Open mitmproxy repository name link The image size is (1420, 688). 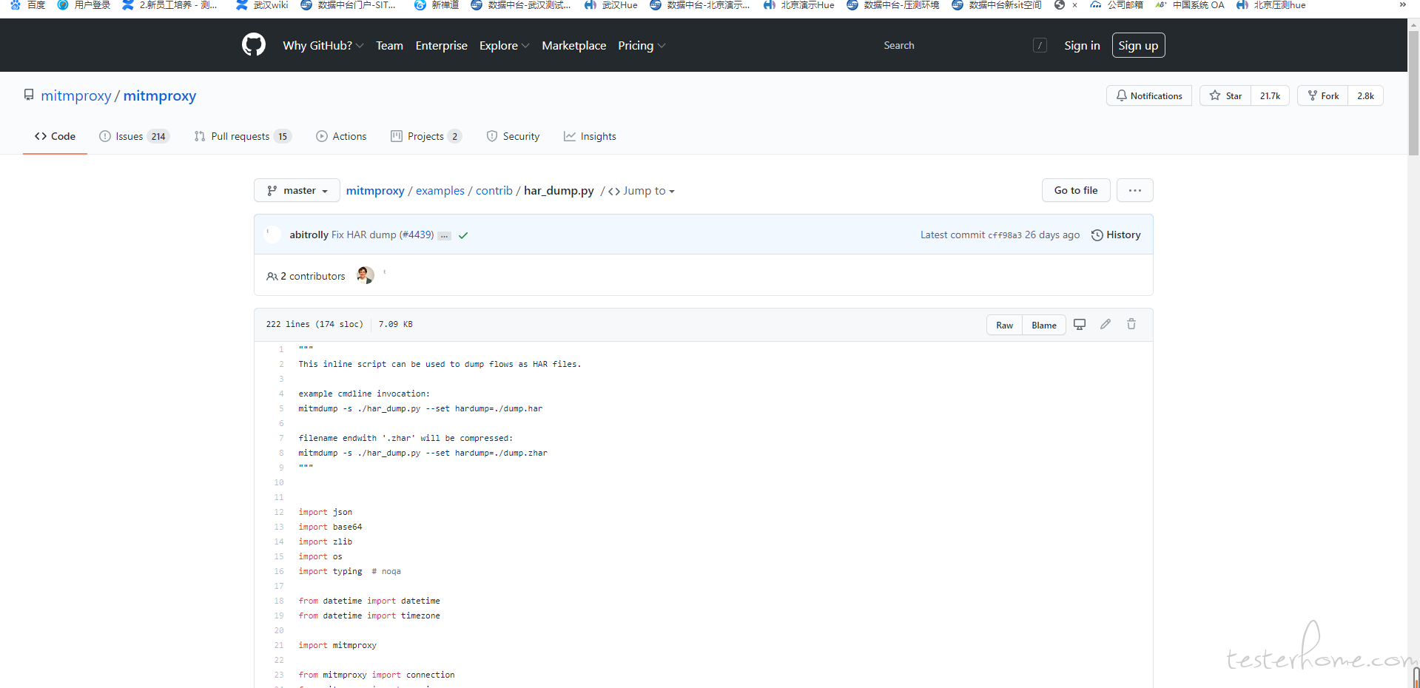point(159,95)
